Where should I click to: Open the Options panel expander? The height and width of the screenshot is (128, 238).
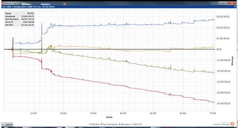(7, 125)
